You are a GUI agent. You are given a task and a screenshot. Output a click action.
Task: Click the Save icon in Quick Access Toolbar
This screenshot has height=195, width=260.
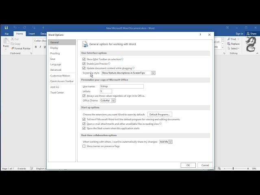tap(6, 28)
